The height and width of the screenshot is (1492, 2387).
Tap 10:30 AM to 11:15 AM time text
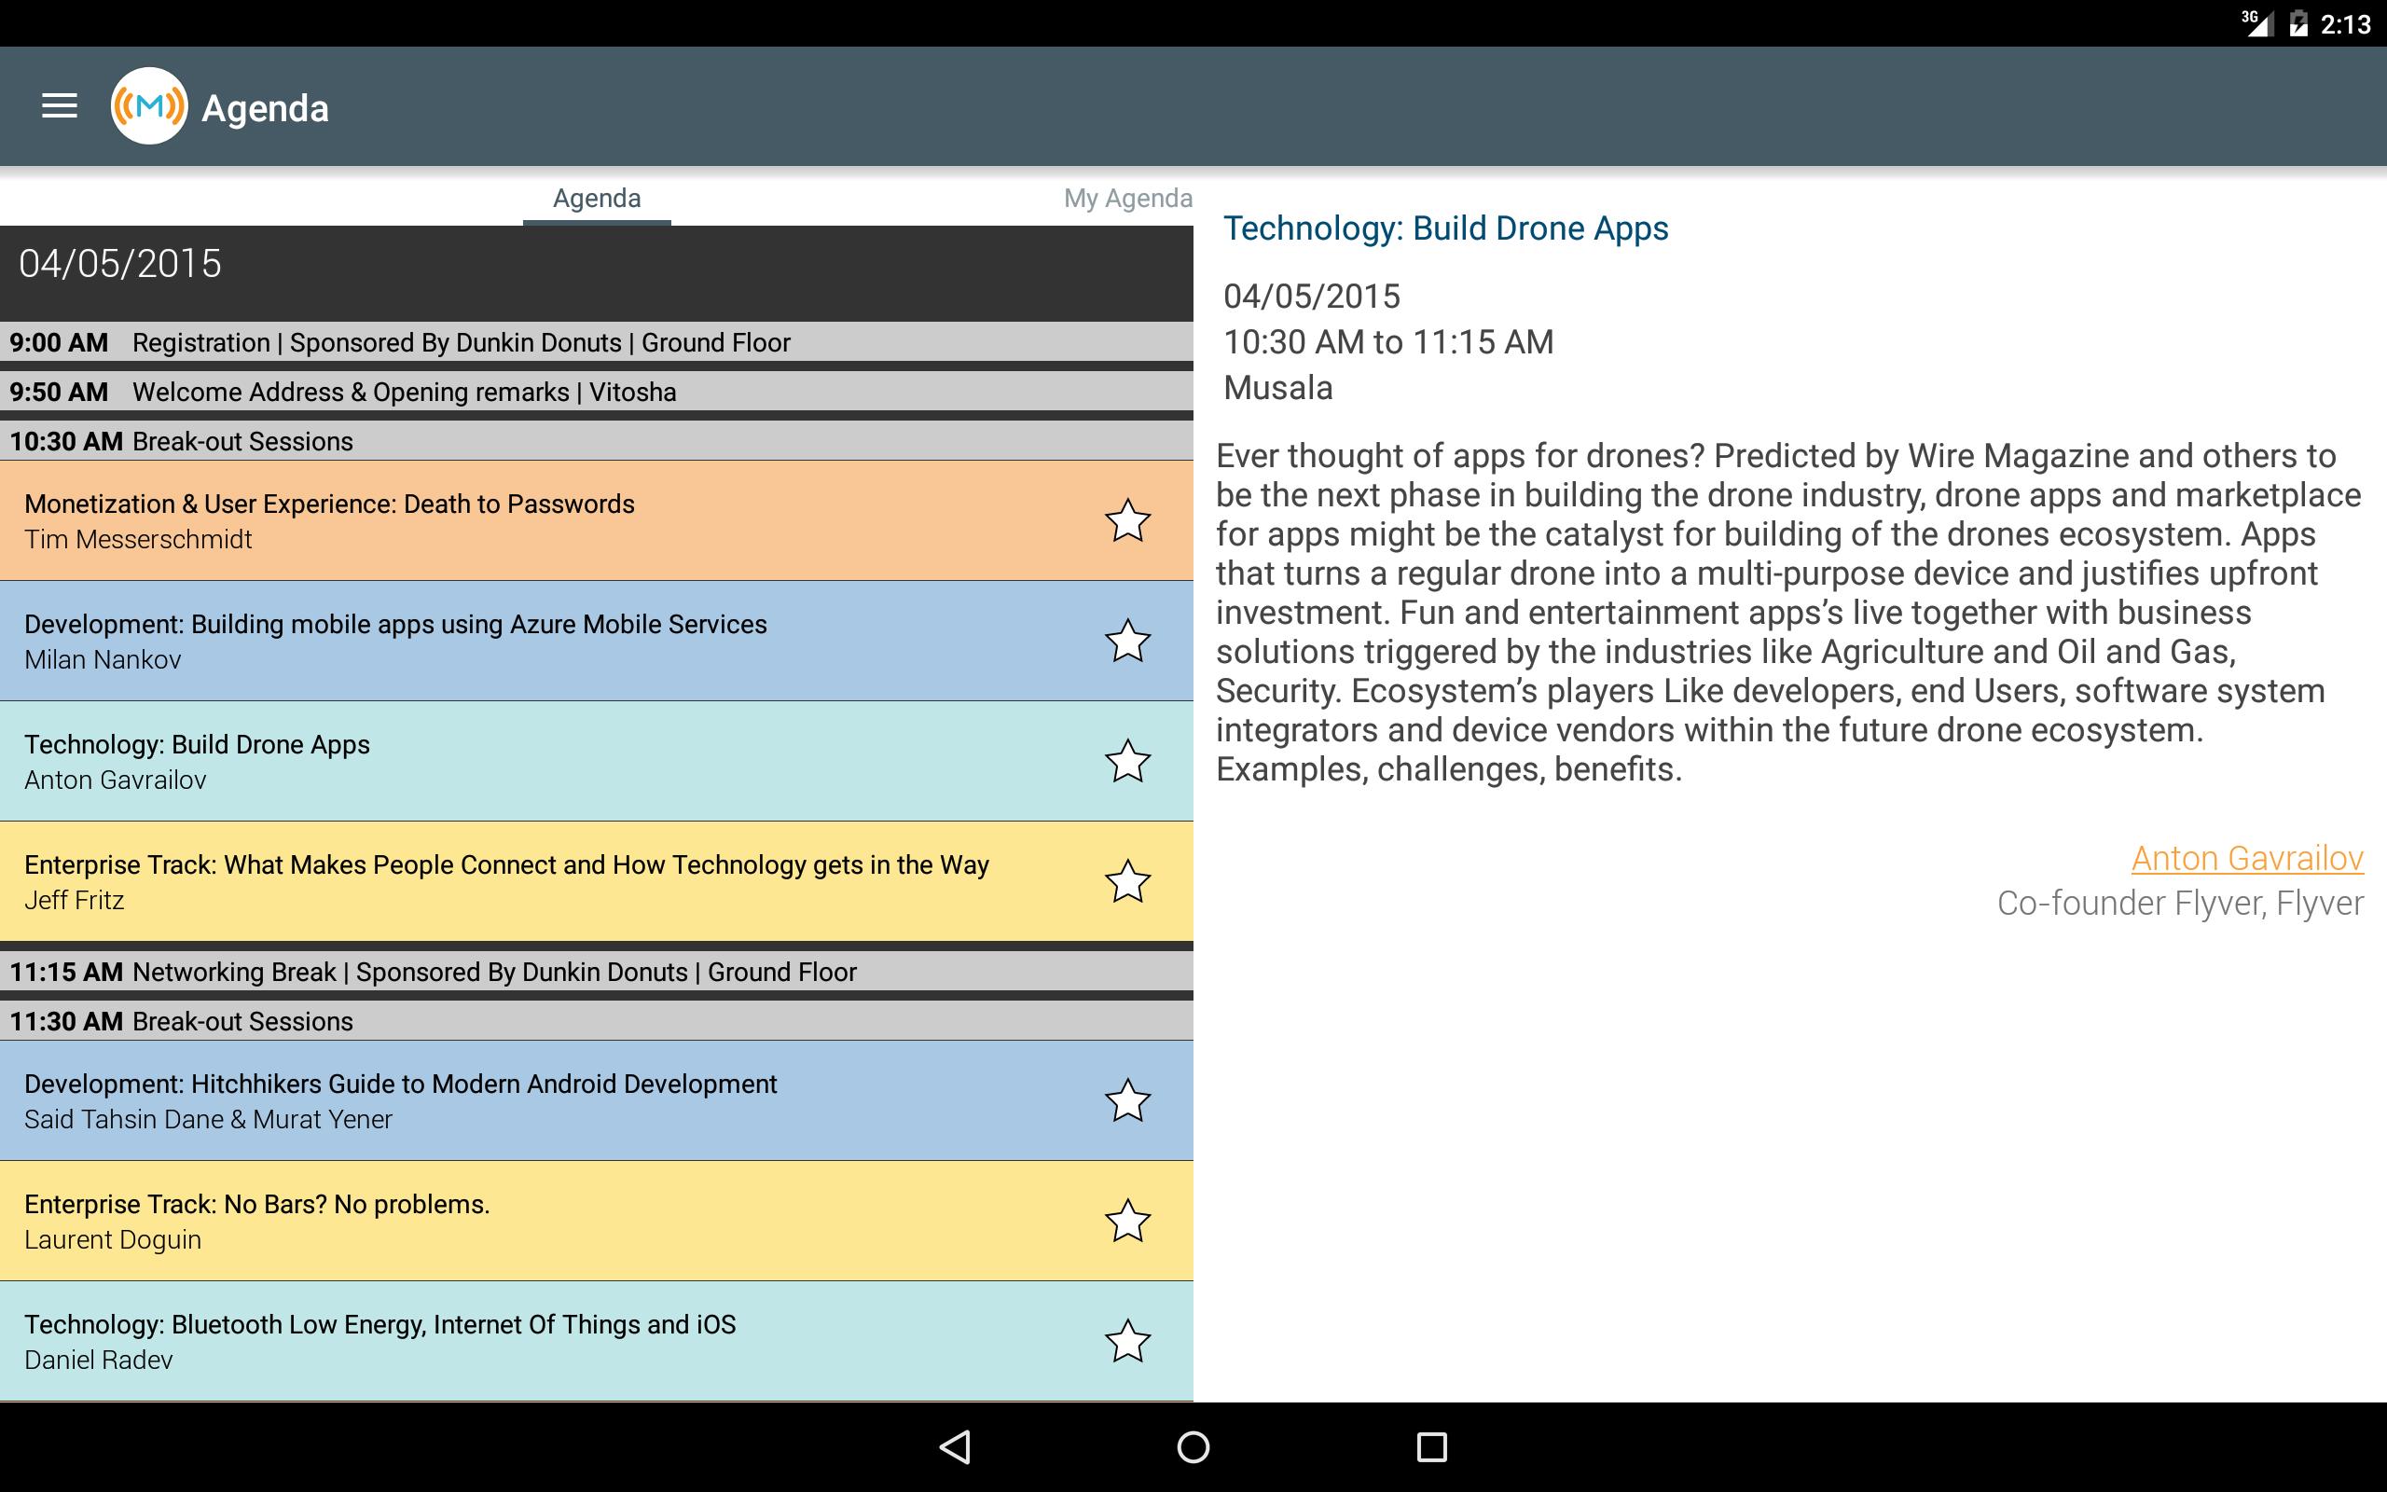click(1388, 342)
